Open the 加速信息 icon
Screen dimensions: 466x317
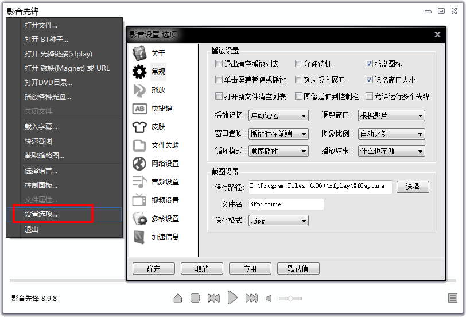pos(139,237)
